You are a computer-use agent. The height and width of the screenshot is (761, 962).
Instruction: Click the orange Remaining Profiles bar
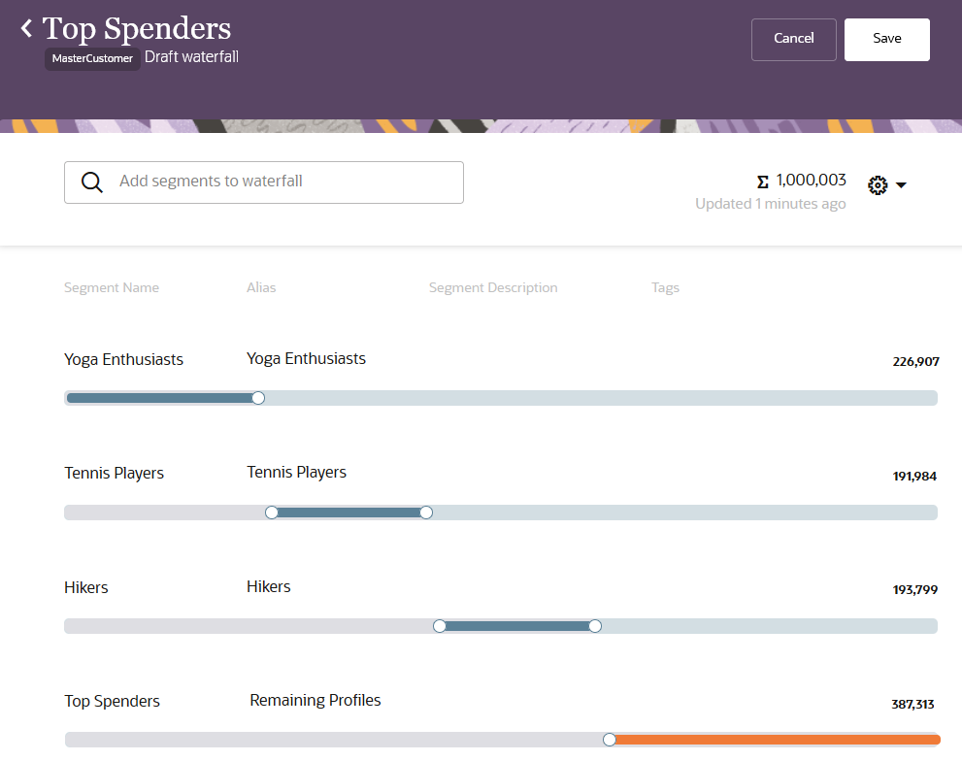[777, 740]
